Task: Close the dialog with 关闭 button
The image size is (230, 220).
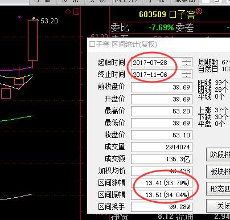Action: click(218, 206)
